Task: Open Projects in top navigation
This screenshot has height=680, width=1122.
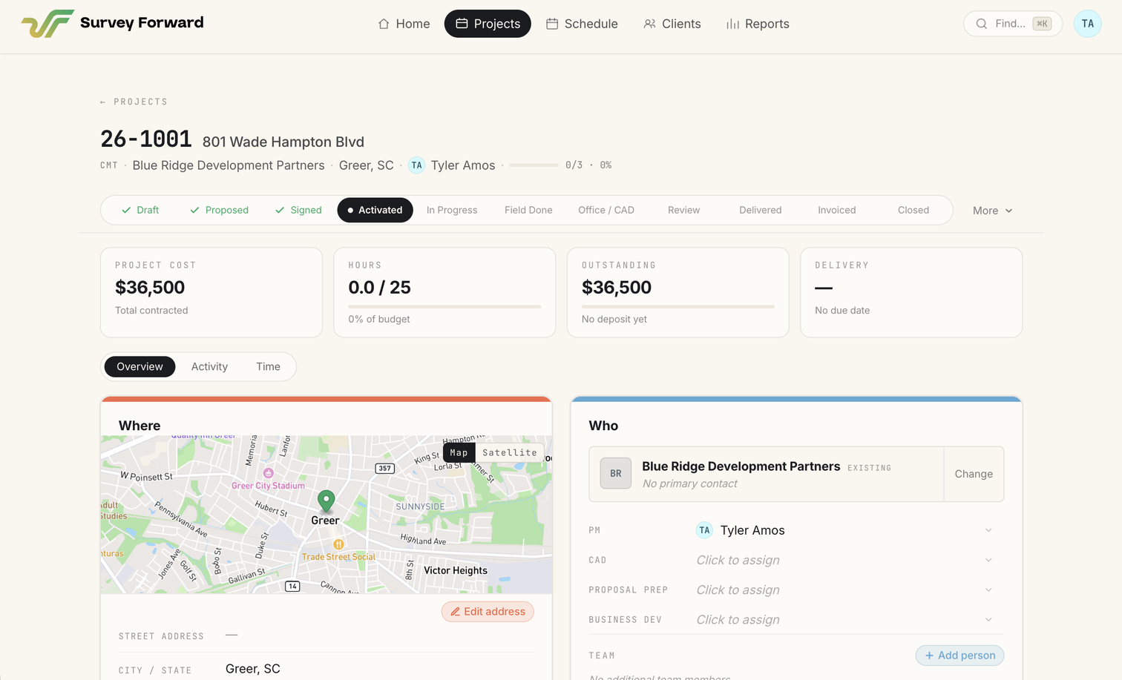Action: tap(488, 24)
